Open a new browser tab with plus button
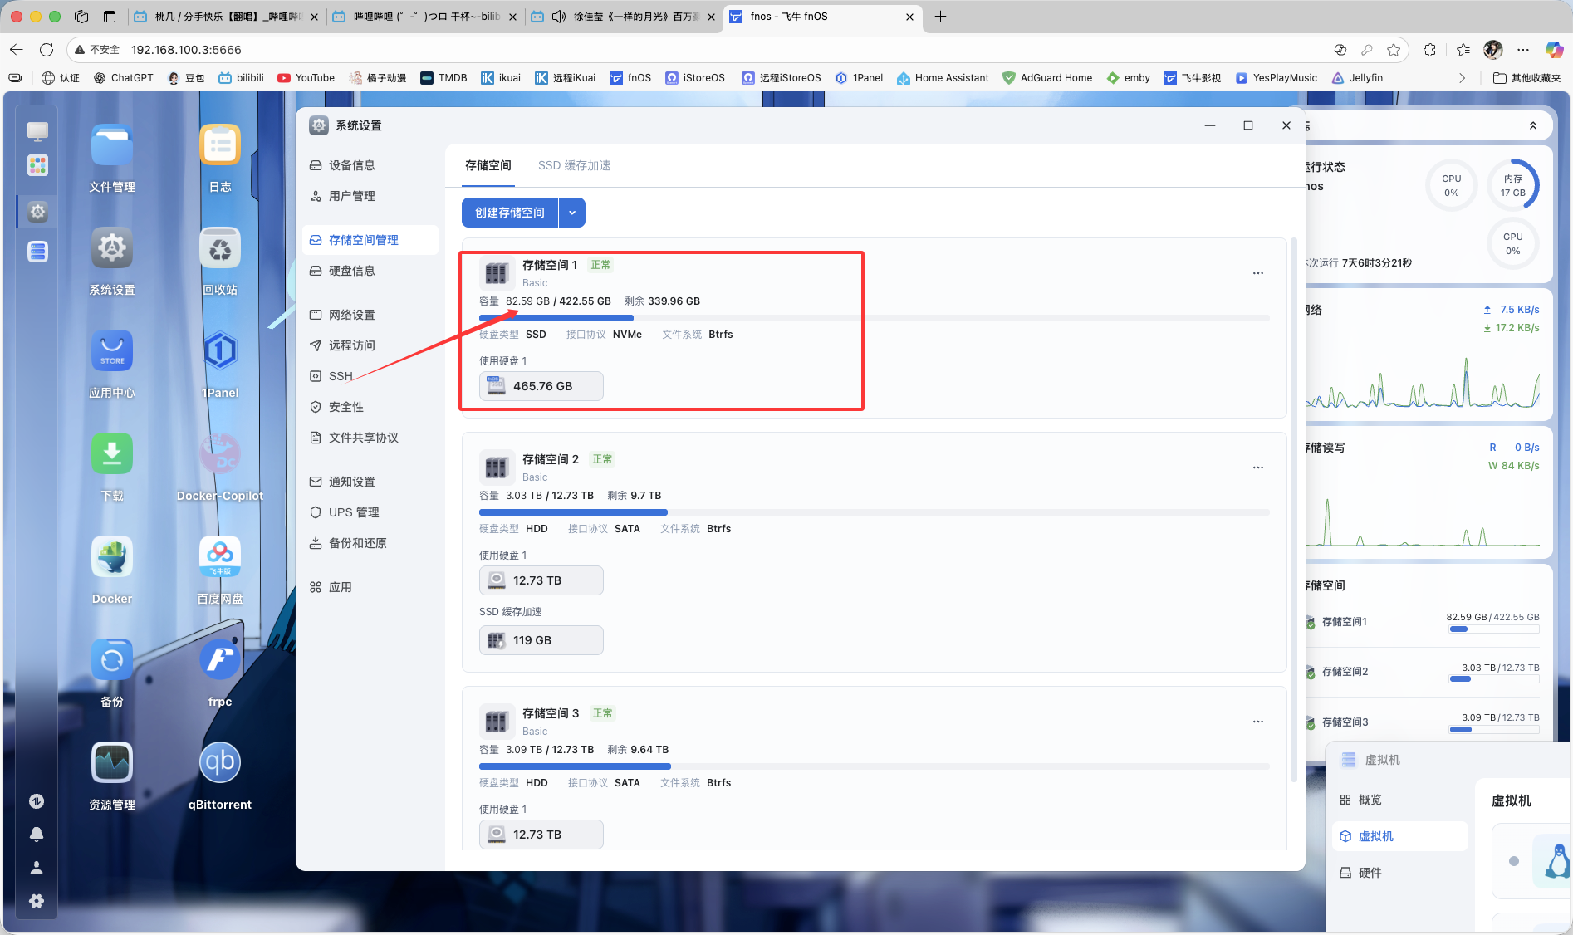Viewport: 1573px width, 935px height. tap(940, 17)
